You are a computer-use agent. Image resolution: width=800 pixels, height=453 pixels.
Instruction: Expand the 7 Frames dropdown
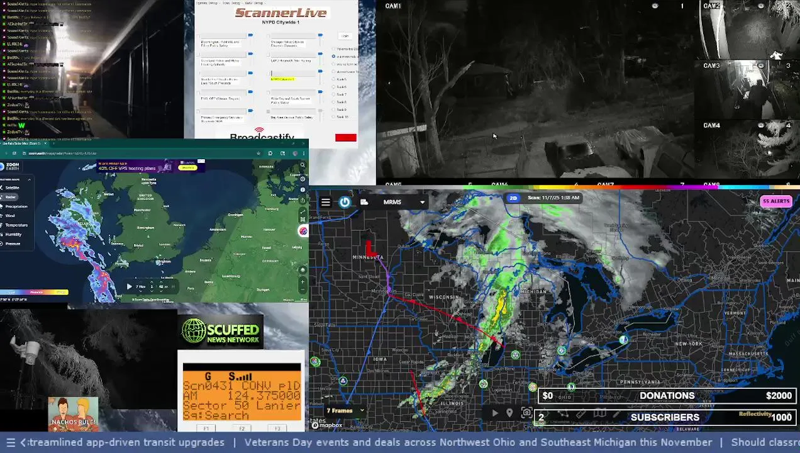coord(345,411)
